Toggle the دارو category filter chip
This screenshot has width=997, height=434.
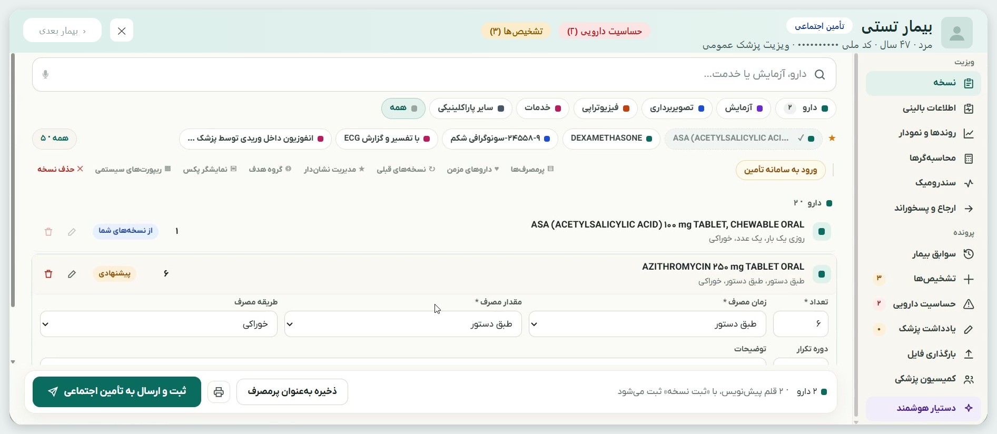point(806,108)
